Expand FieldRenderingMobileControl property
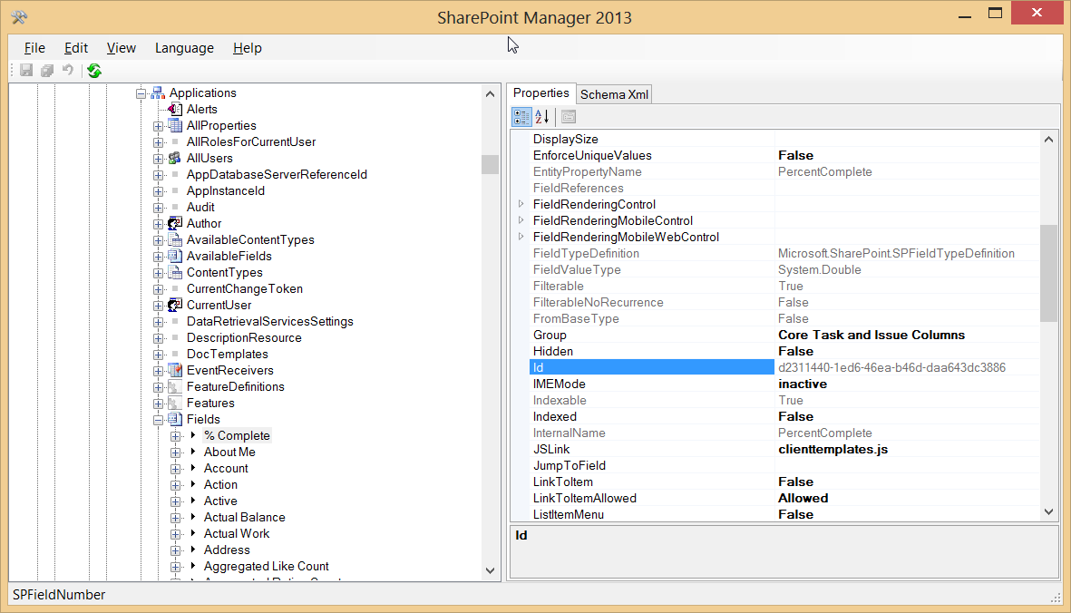The width and height of the screenshot is (1071, 613). pyautogui.click(x=521, y=220)
